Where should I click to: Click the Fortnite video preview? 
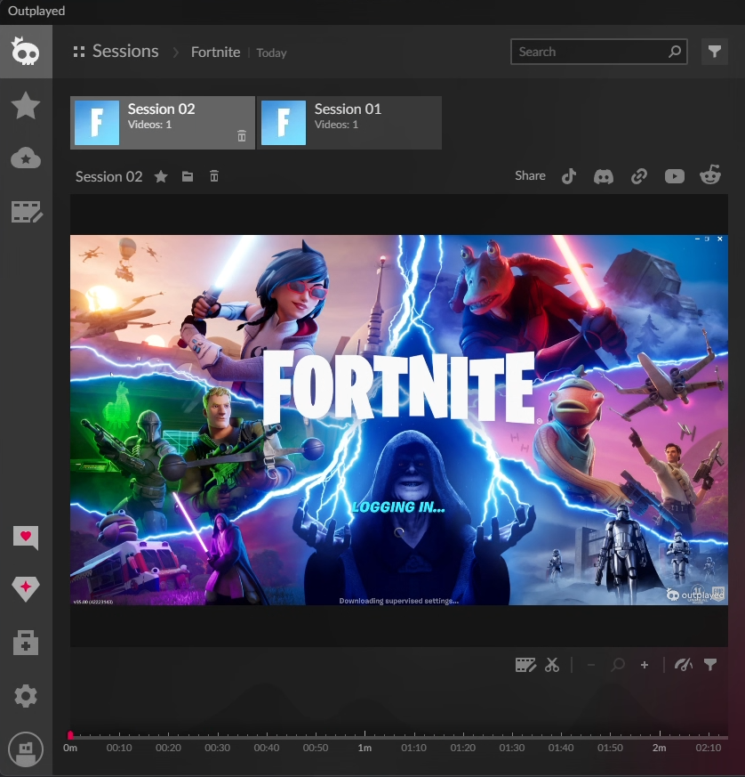(399, 420)
